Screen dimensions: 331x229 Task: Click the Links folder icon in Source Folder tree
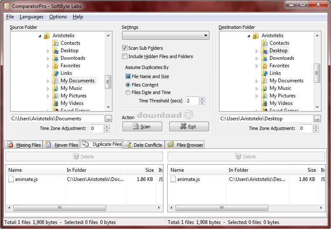55,73
